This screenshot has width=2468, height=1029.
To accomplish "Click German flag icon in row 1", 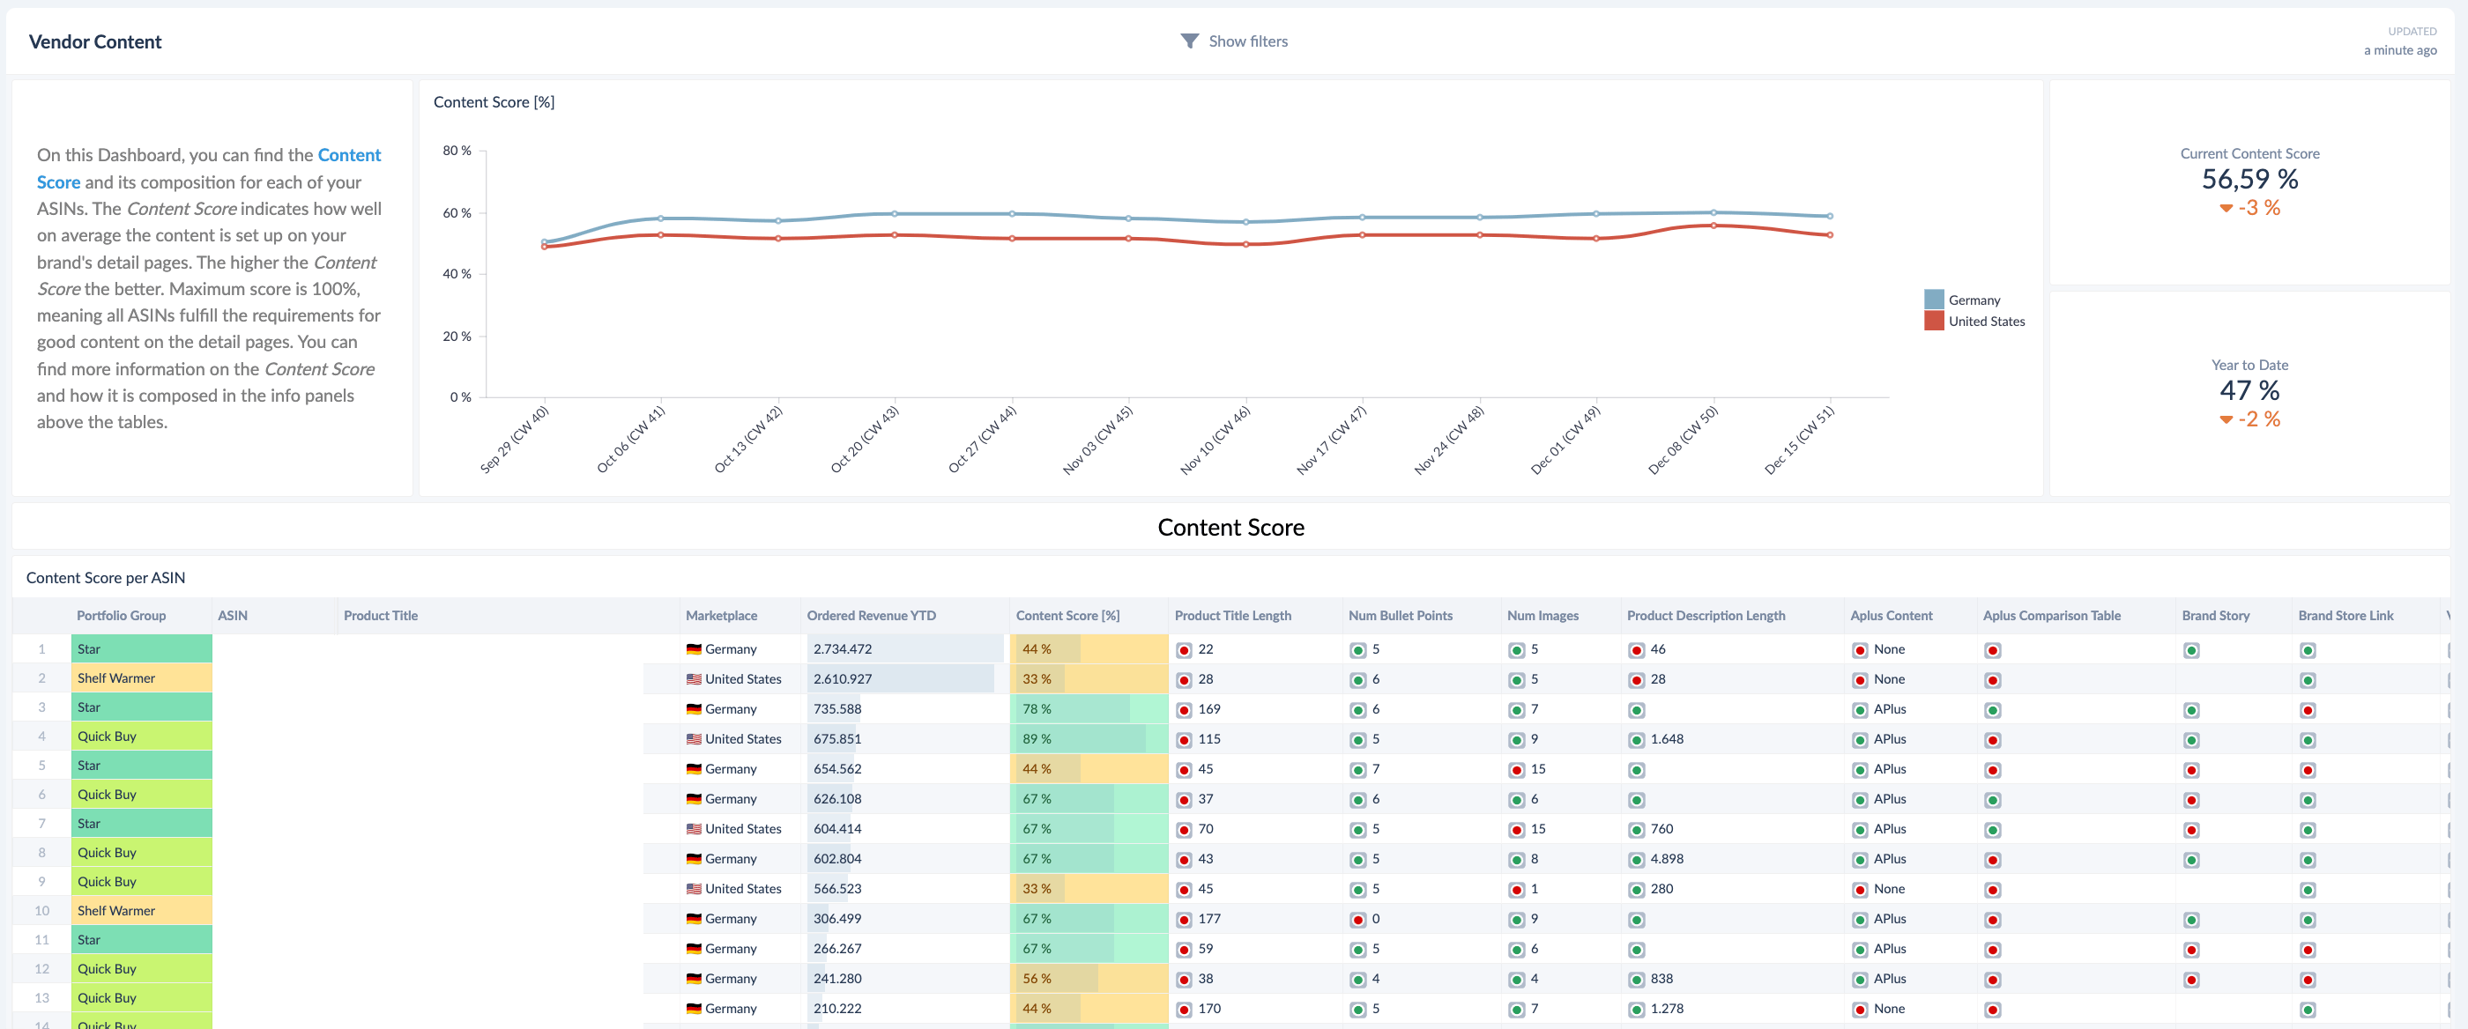I will [x=694, y=649].
